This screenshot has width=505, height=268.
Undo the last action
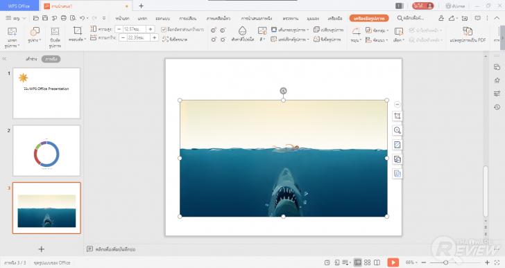tap(83, 18)
